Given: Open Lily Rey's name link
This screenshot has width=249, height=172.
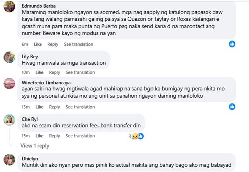Looking at the screenshot, I should pyautogui.click(x=30, y=57).
